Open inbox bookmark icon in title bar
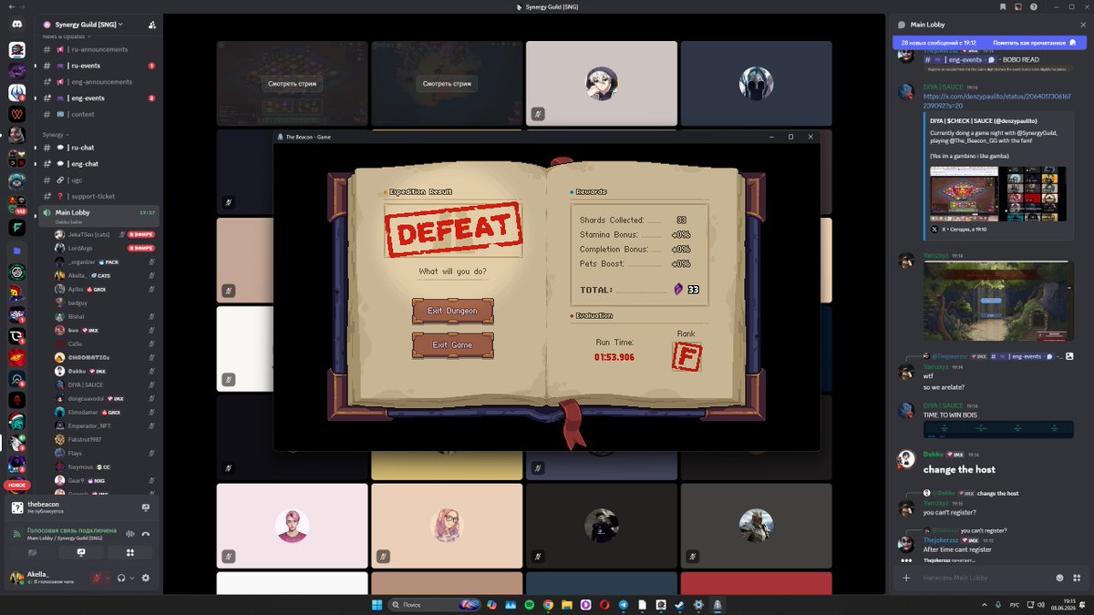 1003,6
